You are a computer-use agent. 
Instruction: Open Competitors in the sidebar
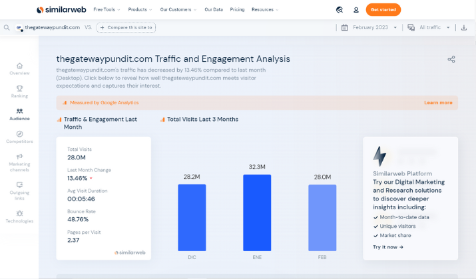[x=19, y=137]
